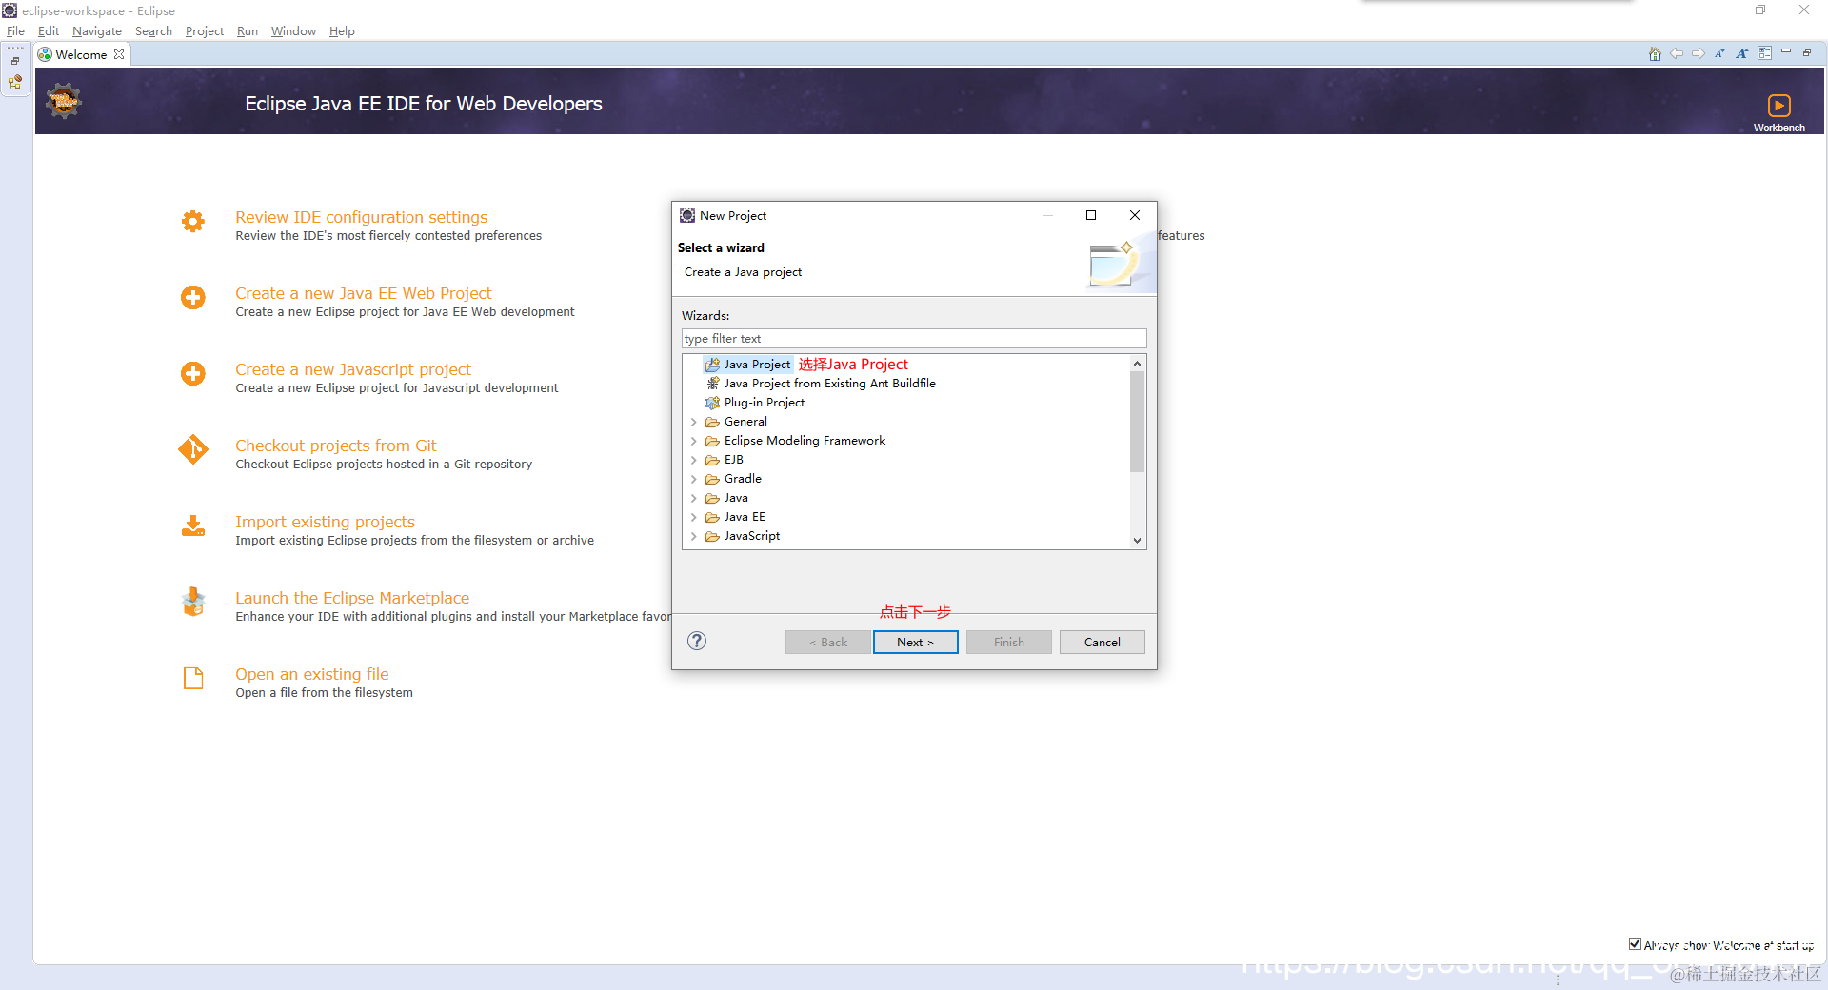
Task: Select Plug-in Project in wizard list
Action: (764, 403)
